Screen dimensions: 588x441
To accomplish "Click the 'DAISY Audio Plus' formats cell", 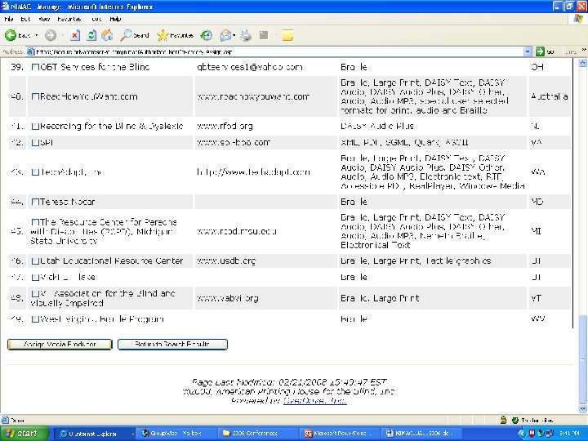I will pos(432,127).
